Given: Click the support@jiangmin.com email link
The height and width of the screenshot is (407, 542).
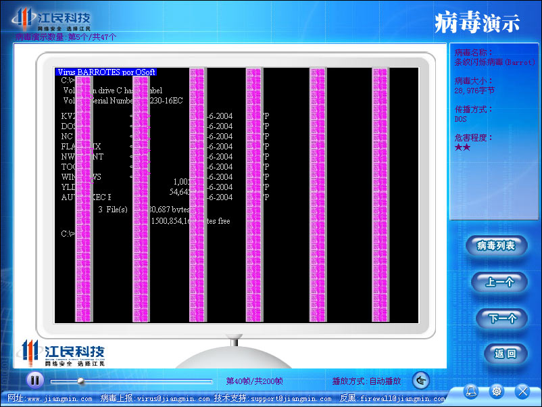Looking at the screenshot, I should tap(291, 399).
